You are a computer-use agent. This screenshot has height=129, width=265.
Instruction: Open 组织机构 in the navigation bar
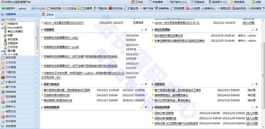coord(239,8)
